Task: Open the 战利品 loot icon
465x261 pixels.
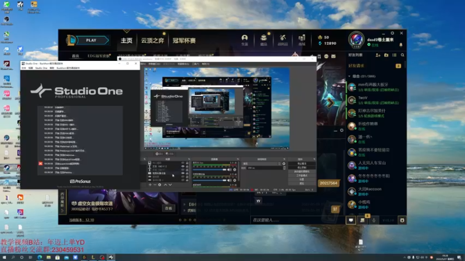Action: 282,40
